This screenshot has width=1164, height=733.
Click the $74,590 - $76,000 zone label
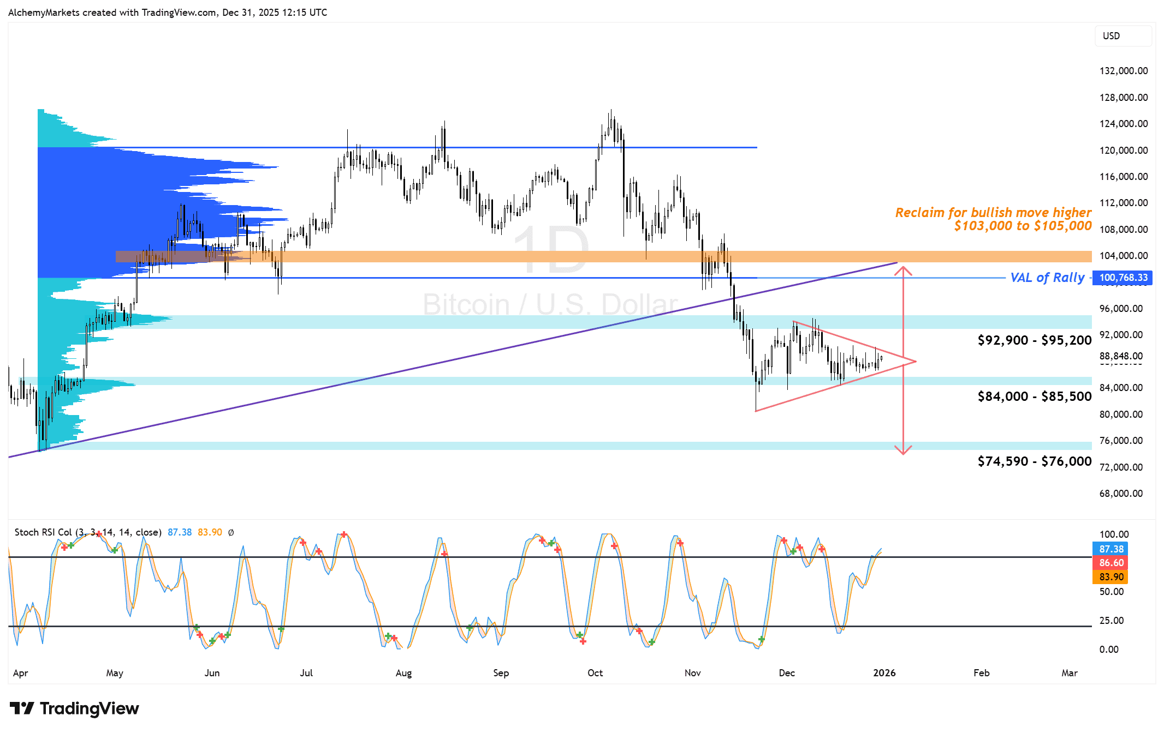[x=1034, y=461]
